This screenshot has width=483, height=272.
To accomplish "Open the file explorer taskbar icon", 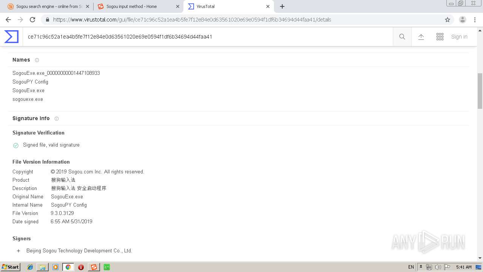I will point(43,267).
